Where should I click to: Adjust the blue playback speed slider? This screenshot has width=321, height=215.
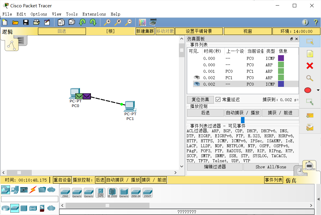[243, 120]
